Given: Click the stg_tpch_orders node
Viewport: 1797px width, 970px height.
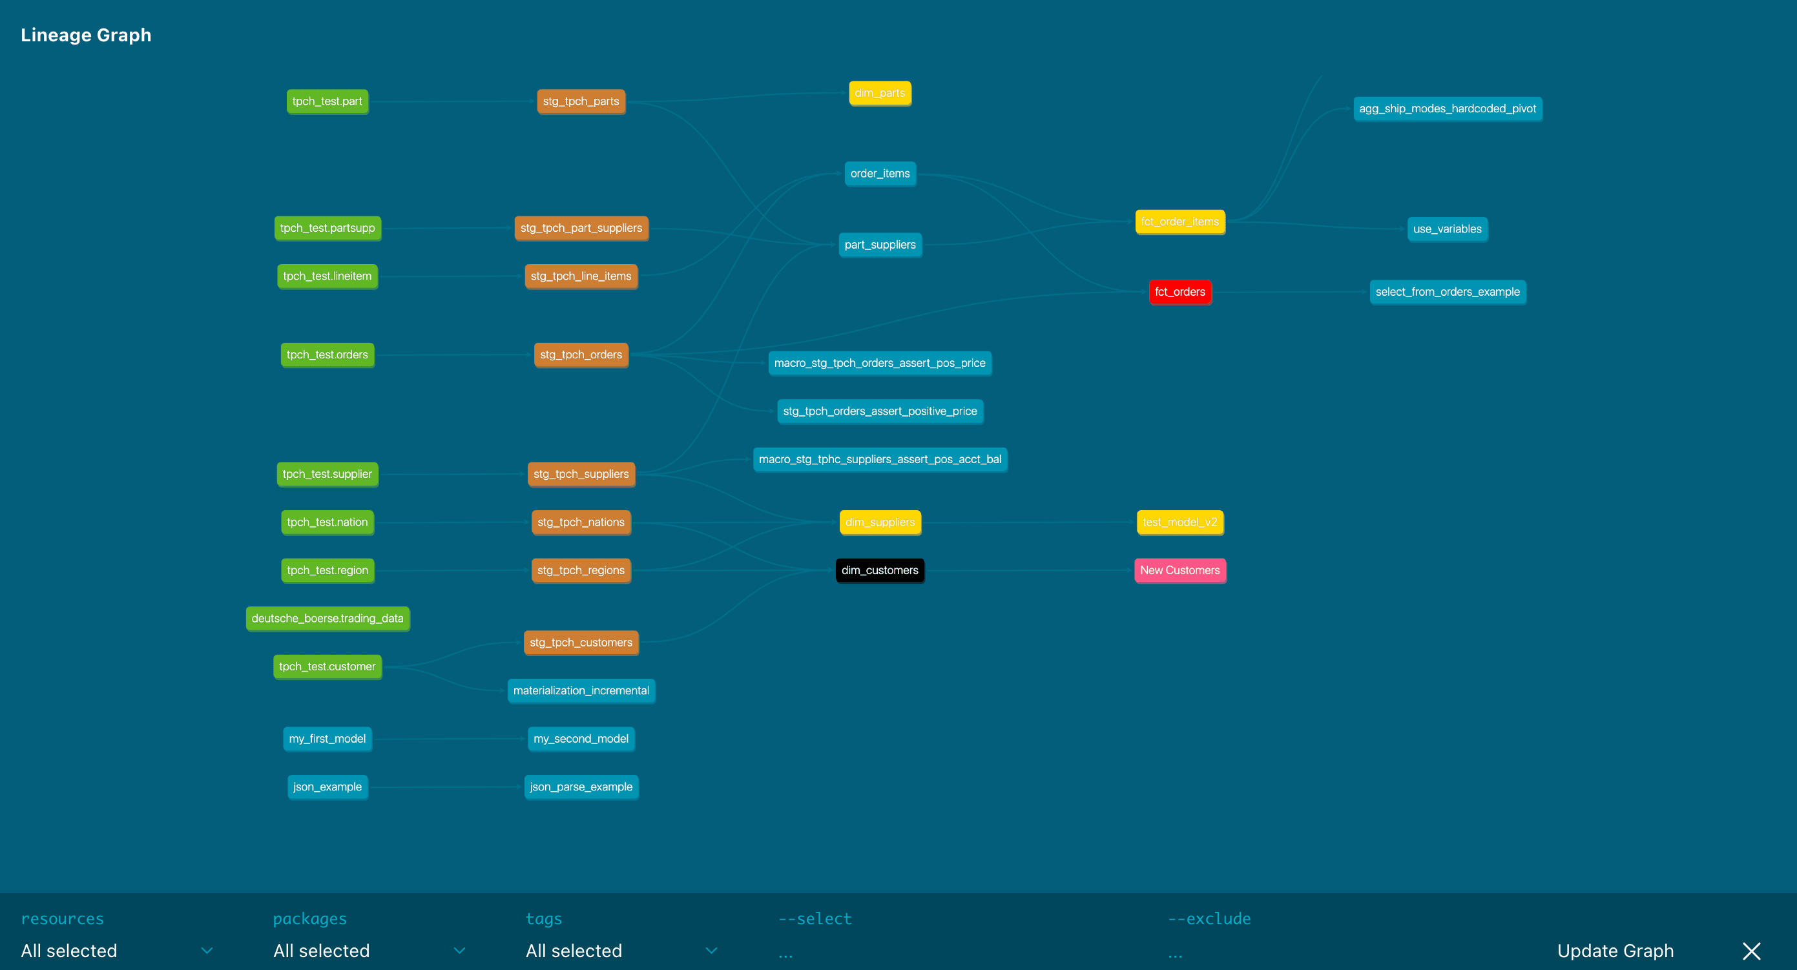Looking at the screenshot, I should [x=581, y=355].
